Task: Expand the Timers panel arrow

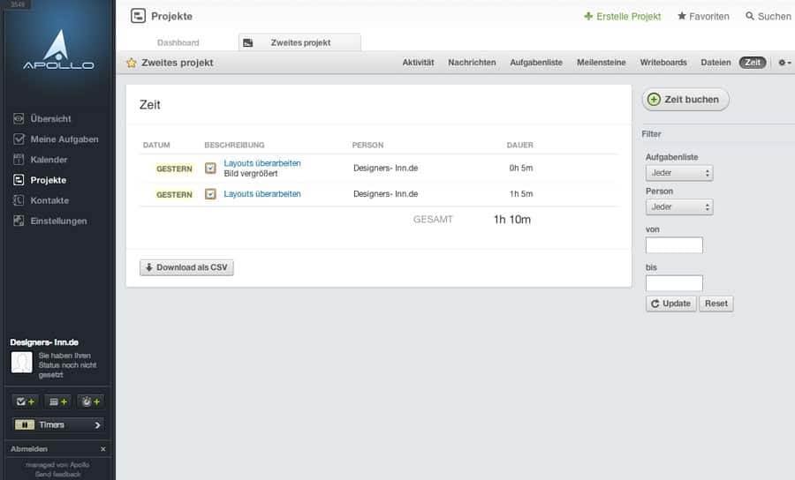Action: 97,424
